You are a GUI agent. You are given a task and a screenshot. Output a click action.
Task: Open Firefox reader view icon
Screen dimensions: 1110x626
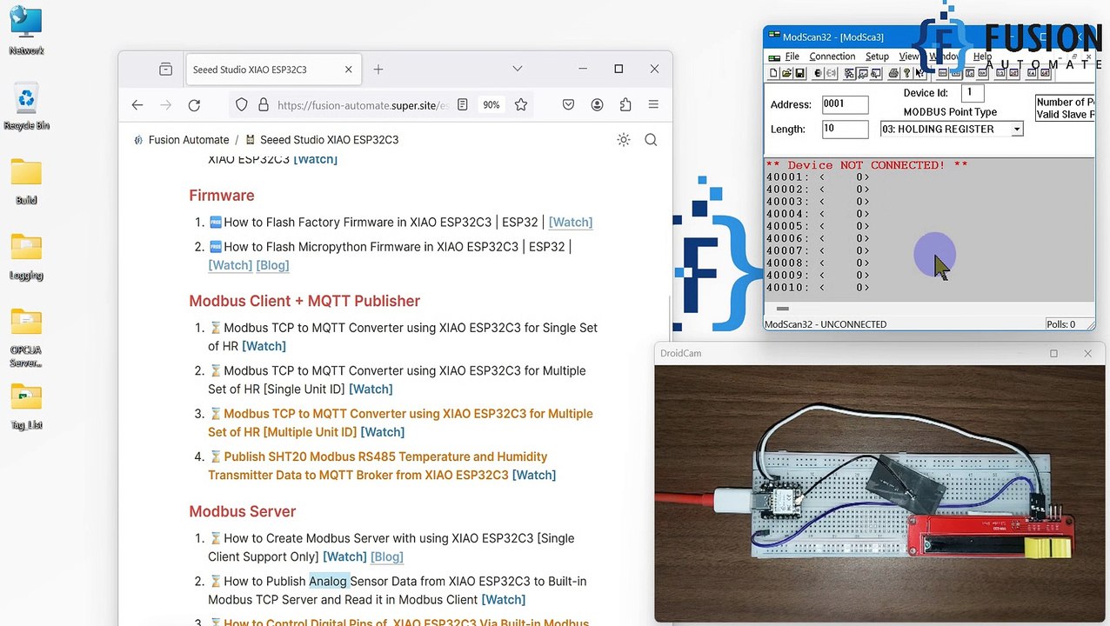tap(463, 104)
